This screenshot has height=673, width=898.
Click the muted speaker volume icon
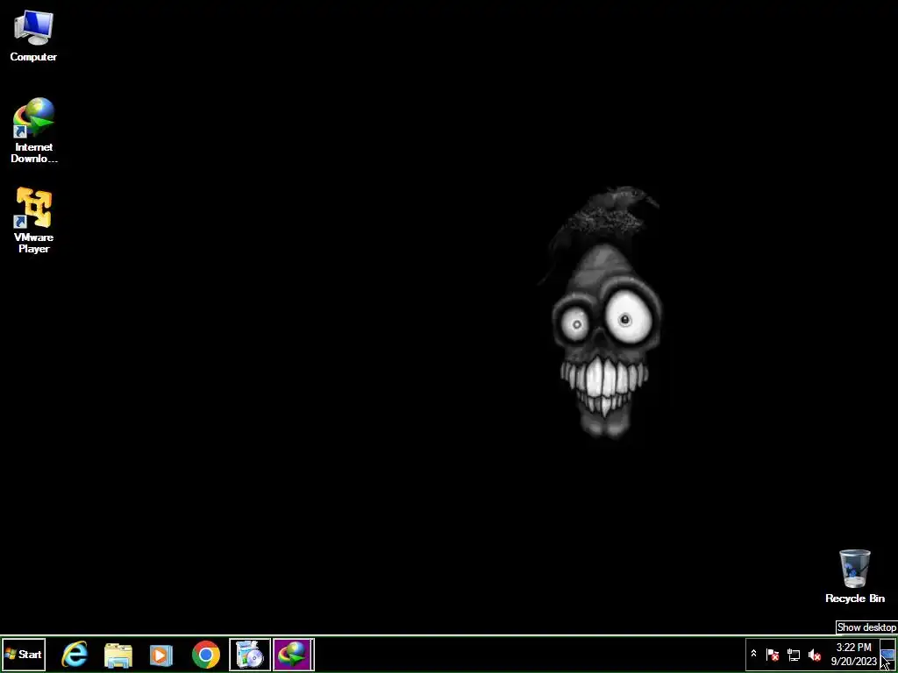tap(815, 655)
